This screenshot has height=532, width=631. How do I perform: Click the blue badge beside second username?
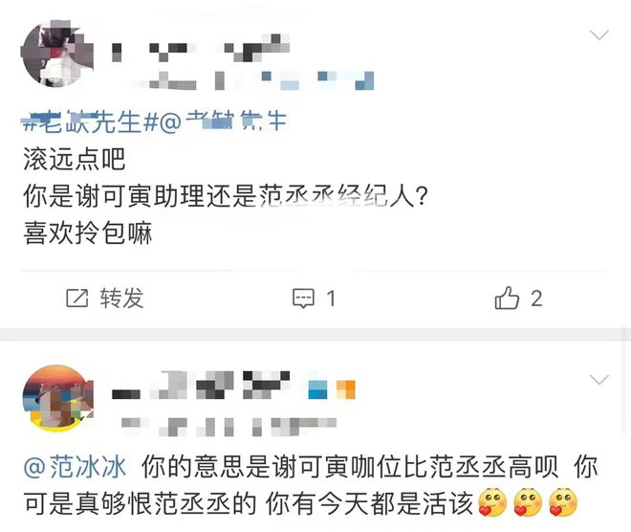coord(318,389)
